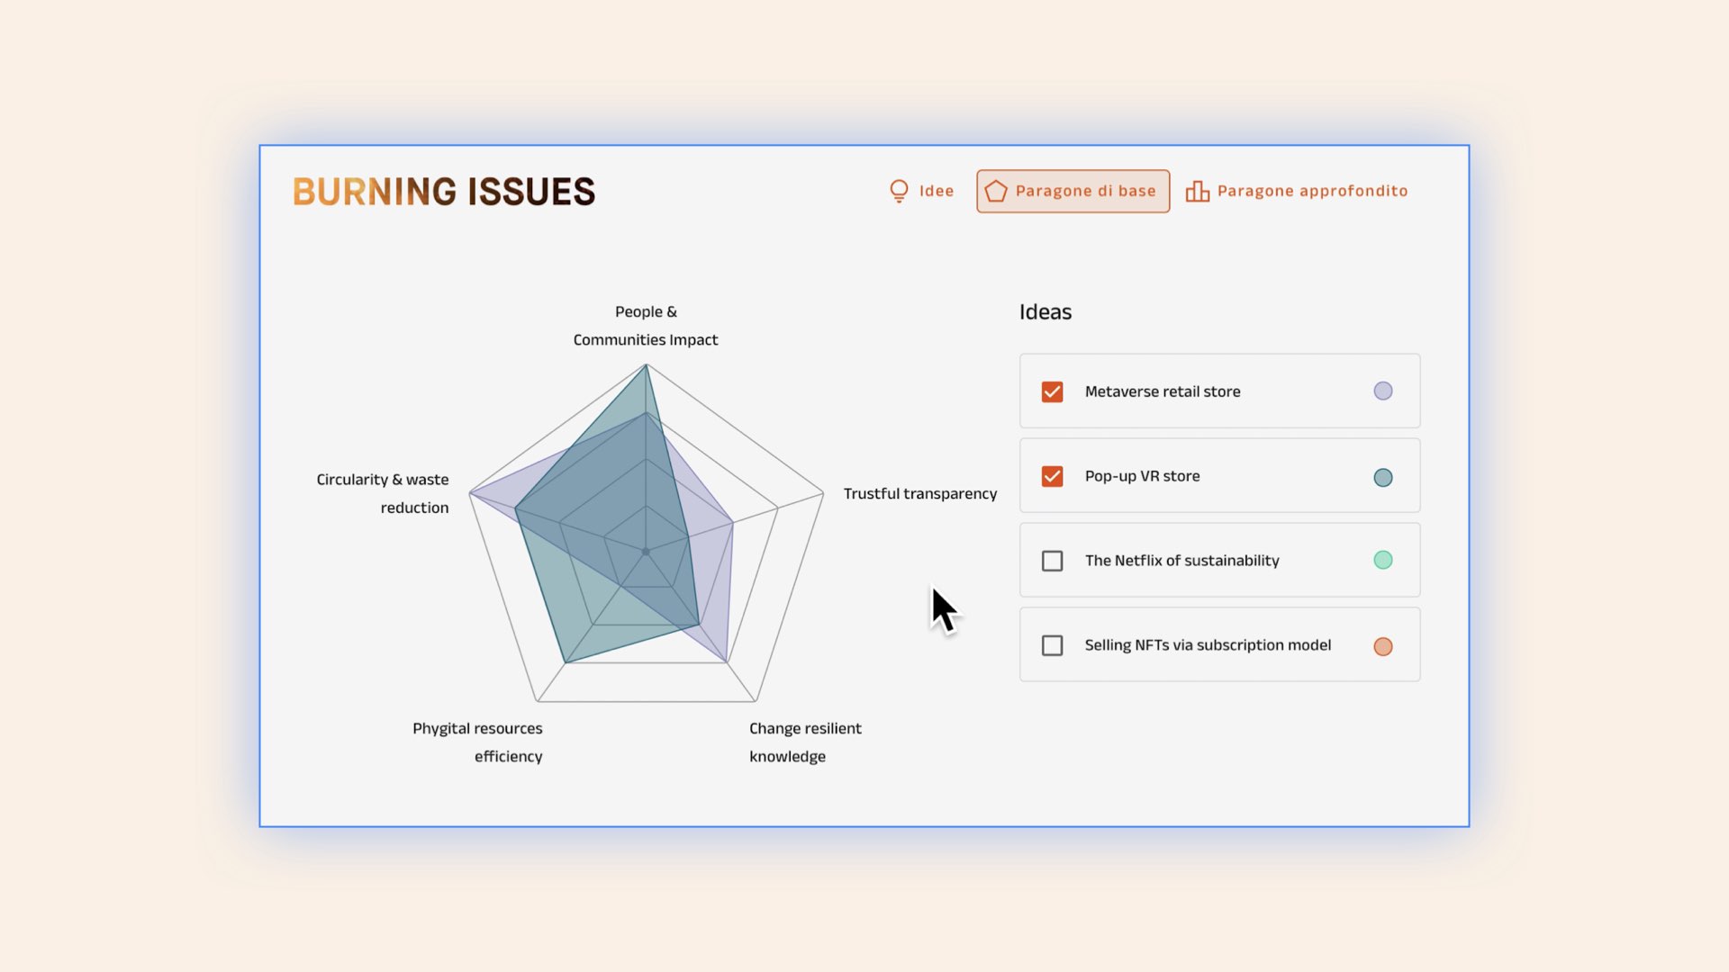
Task: Click the green Netflix of sustainability swatch
Action: (1382, 560)
